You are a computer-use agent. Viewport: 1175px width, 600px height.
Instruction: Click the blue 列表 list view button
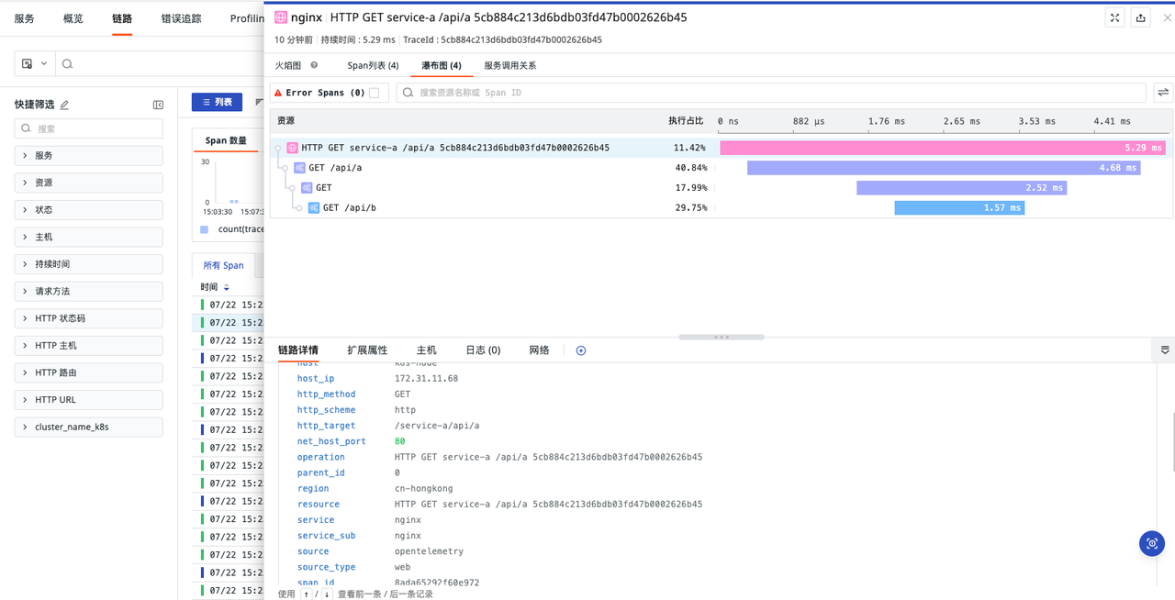pos(217,102)
